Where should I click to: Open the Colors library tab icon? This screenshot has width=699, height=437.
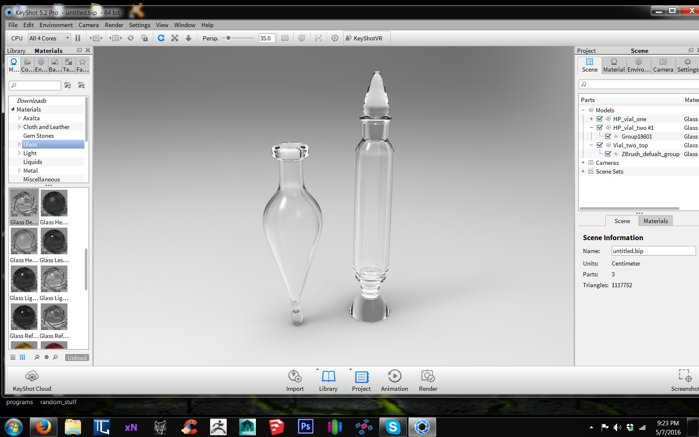[27, 65]
